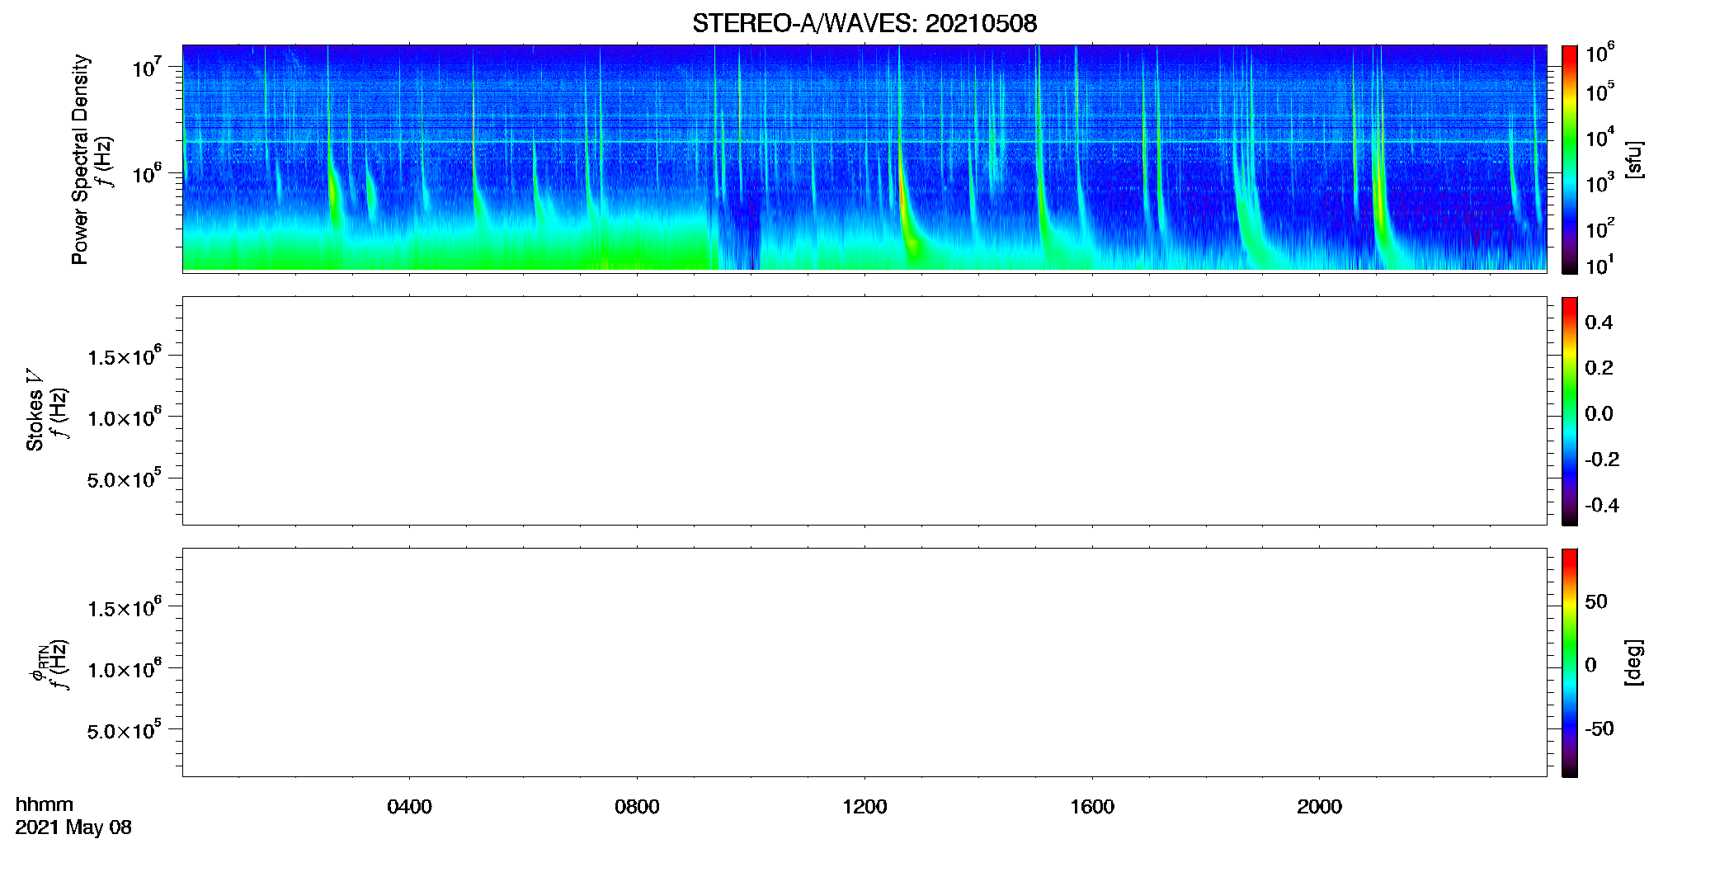The image size is (1729, 891).
Task: Select the φ RTN axis label
Action: click(x=37, y=662)
